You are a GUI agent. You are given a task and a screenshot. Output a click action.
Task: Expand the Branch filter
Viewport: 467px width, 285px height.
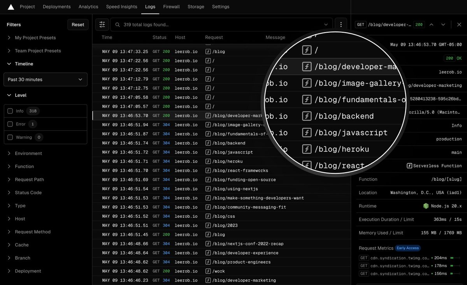click(x=18, y=258)
